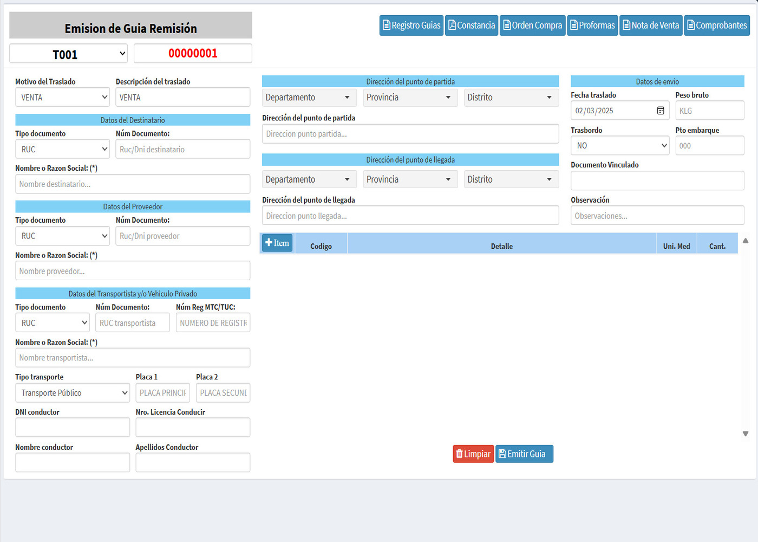758x542 pixels.
Task: Open the Orden Compra section
Action: (x=532, y=25)
